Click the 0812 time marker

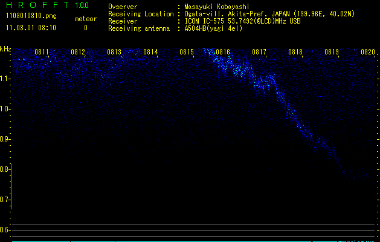78,52
